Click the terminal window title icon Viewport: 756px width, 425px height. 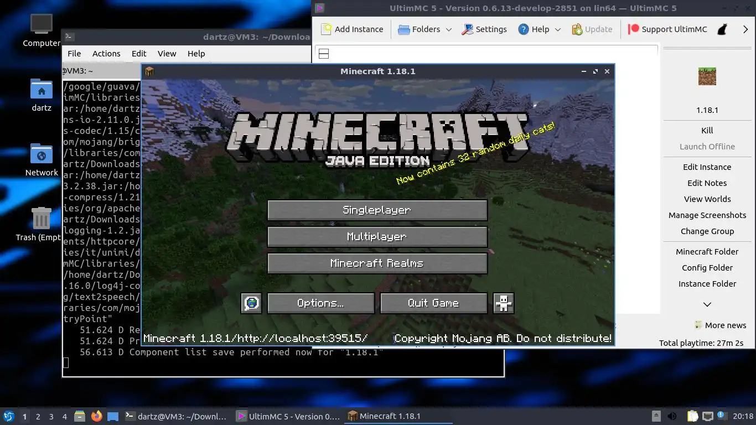pyautogui.click(x=69, y=37)
